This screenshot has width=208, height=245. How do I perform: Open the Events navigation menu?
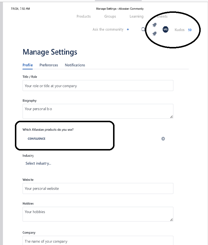pyautogui.click(x=162, y=16)
